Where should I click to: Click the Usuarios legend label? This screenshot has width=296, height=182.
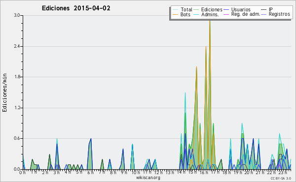pyautogui.click(x=241, y=9)
